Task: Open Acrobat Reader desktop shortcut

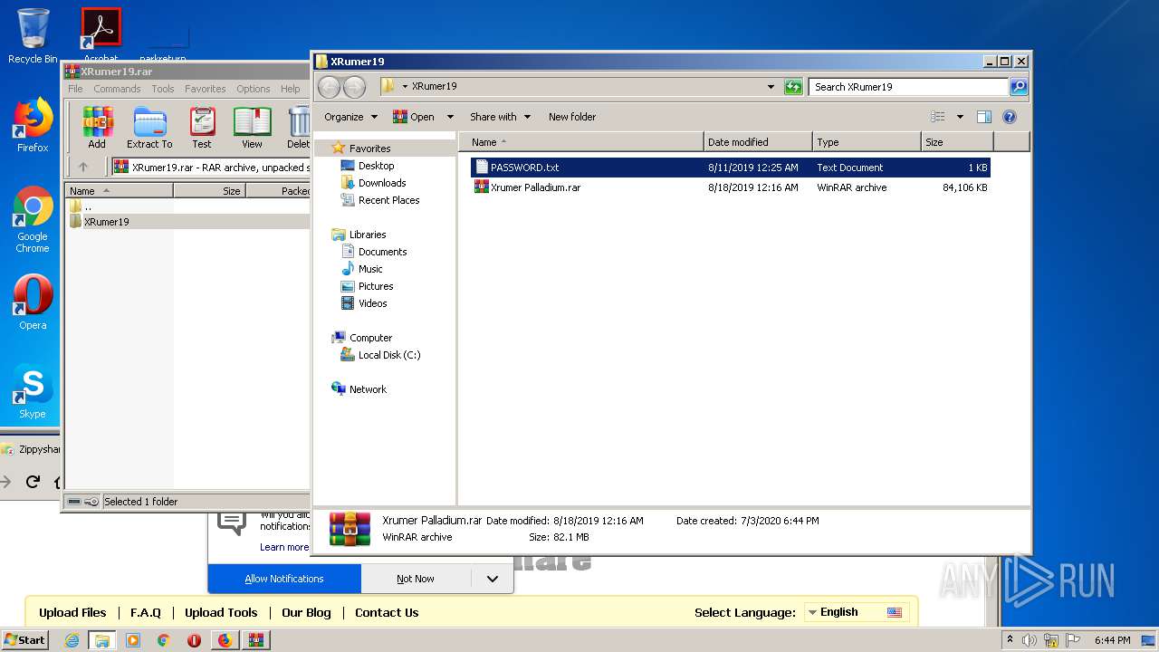Action: (101, 34)
